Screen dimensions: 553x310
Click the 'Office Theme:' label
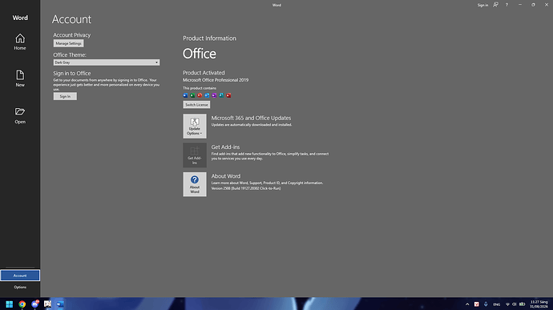coord(70,54)
